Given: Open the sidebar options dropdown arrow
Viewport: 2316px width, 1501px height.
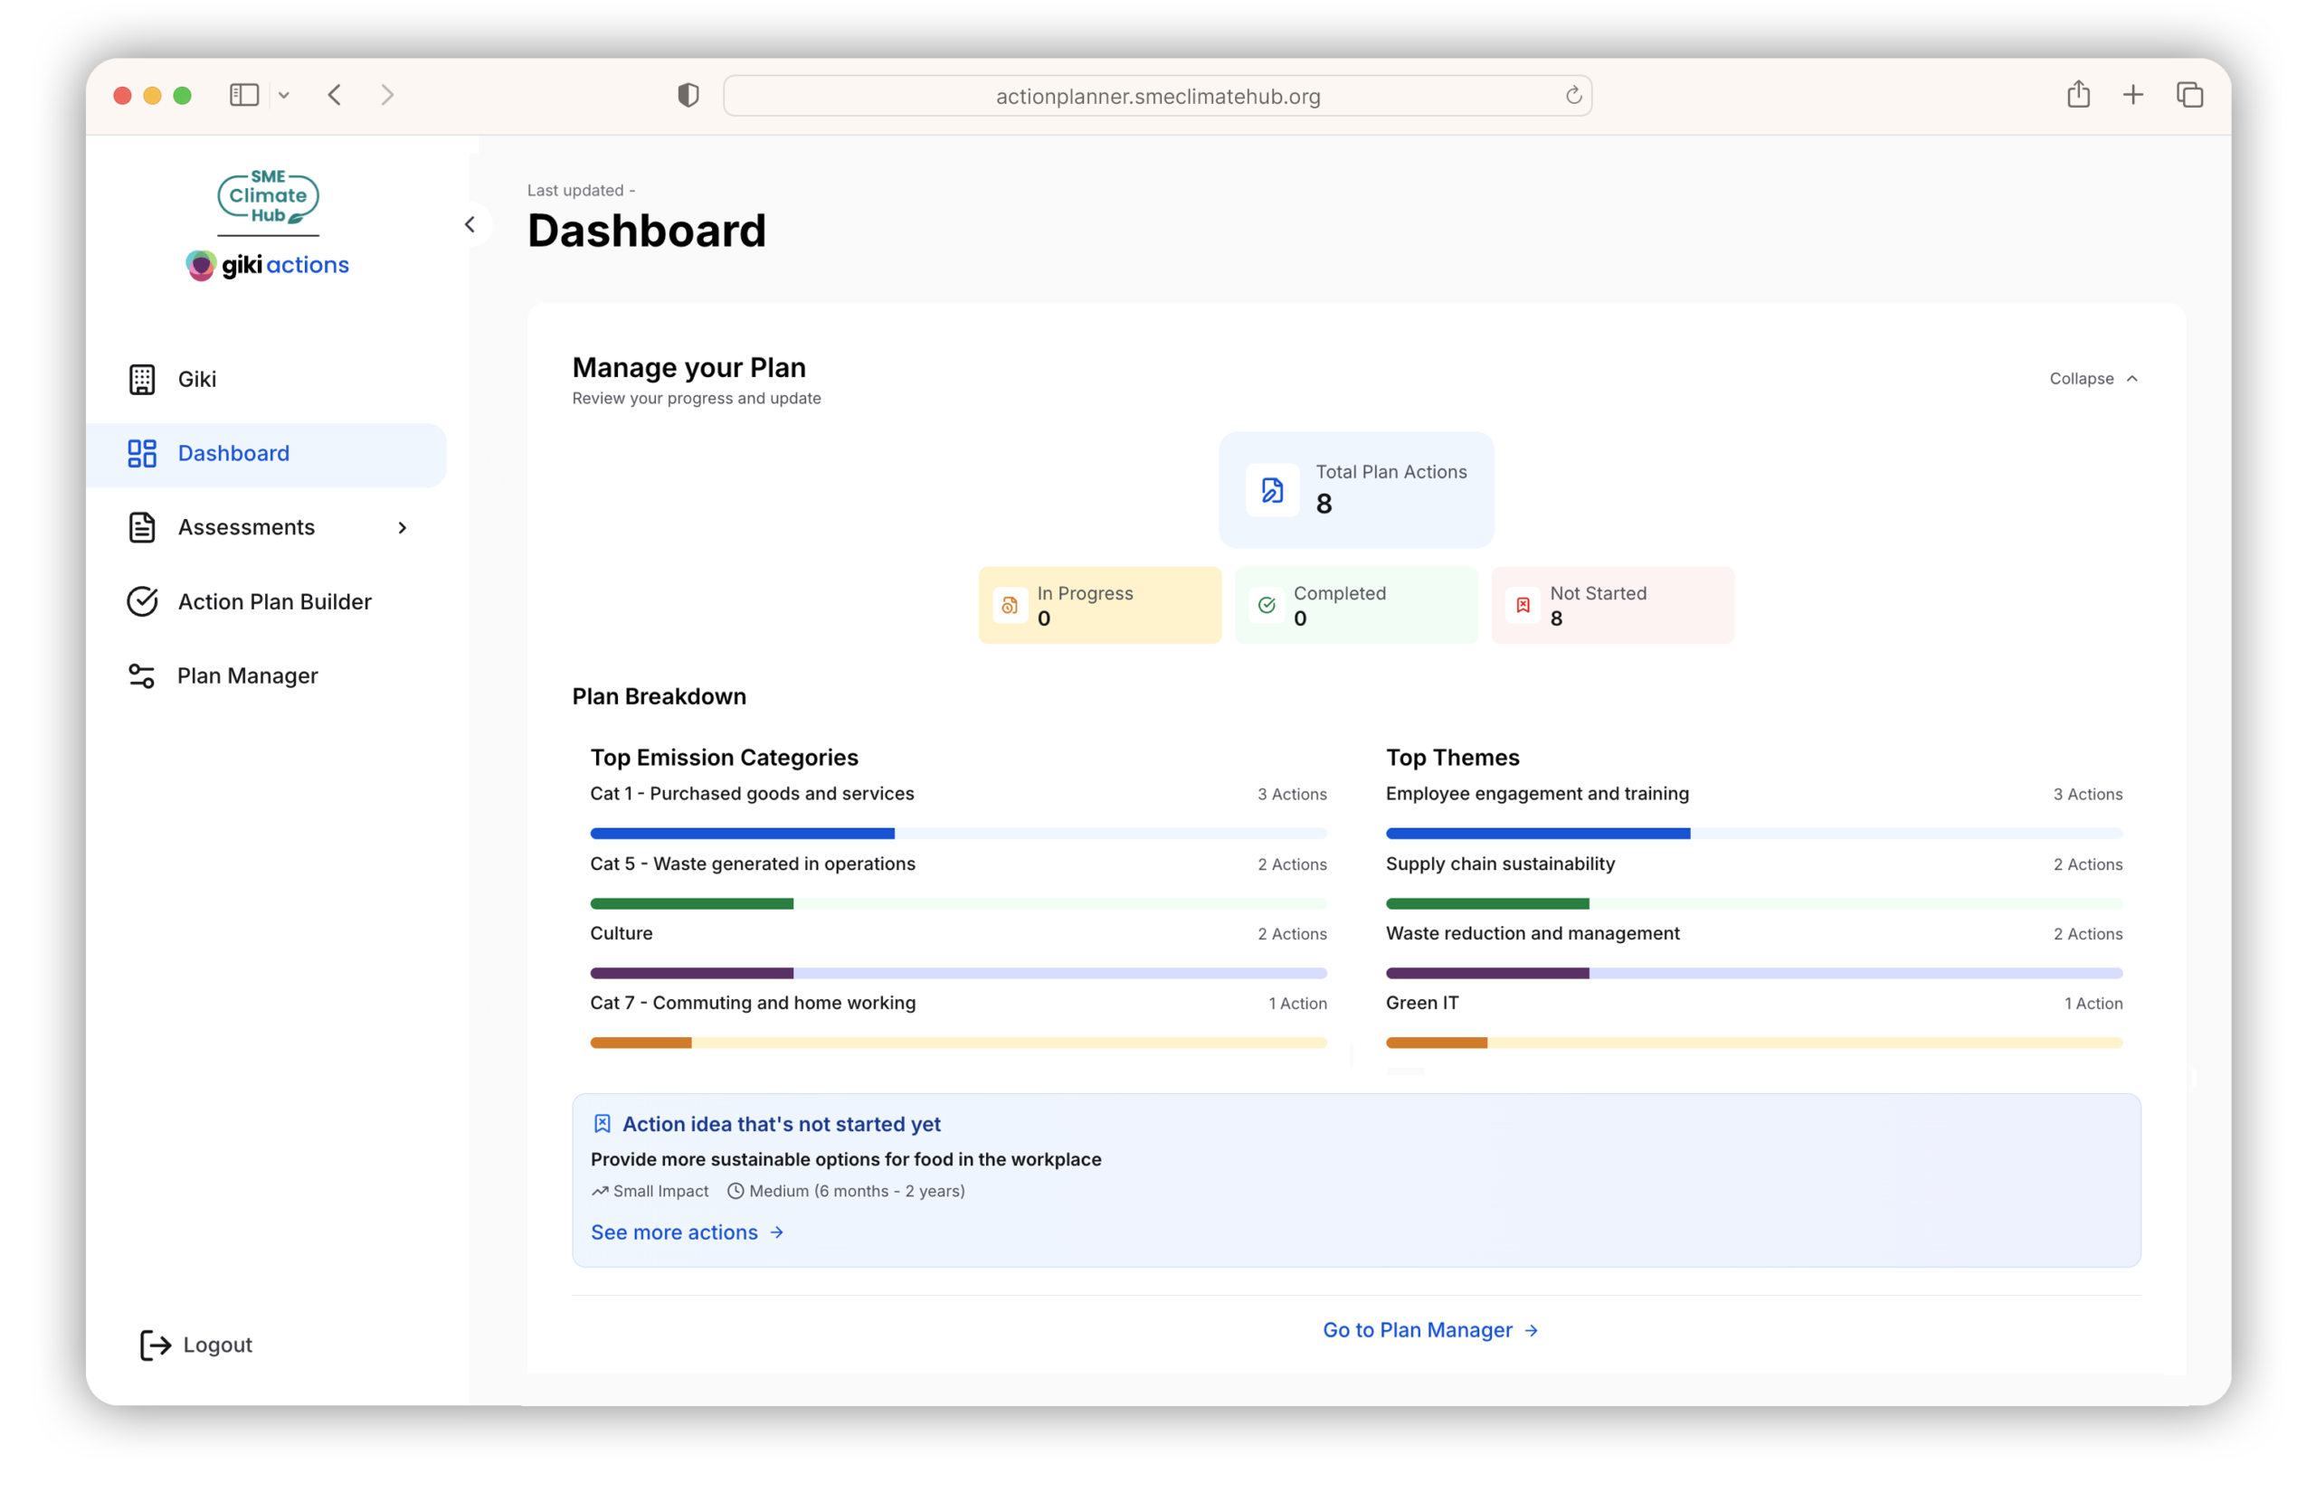Looking at the screenshot, I should coord(284,94).
